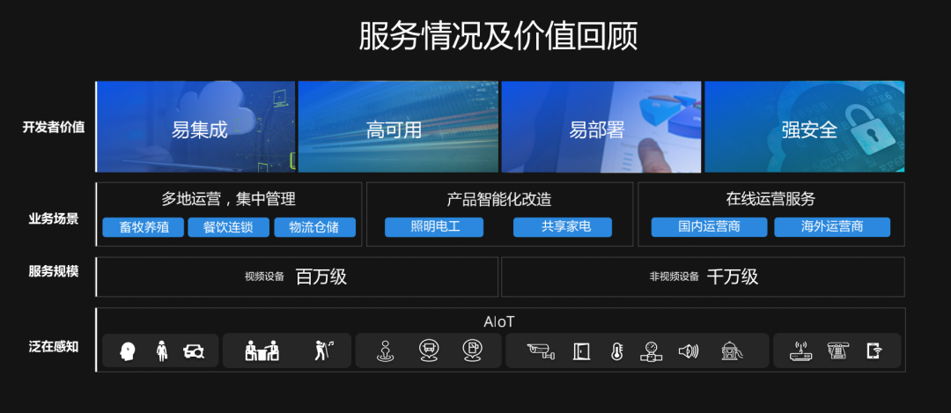This screenshot has height=413, width=951.
Task: Click the car with magnifier icon
Action: pos(194,350)
